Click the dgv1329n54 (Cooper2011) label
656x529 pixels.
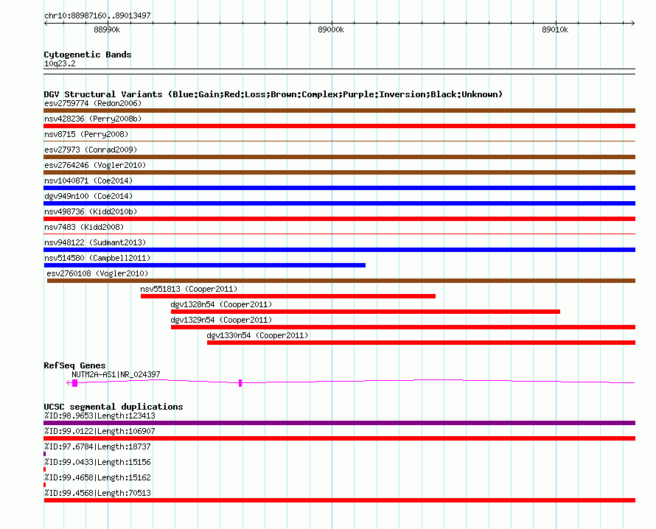pos(221,320)
